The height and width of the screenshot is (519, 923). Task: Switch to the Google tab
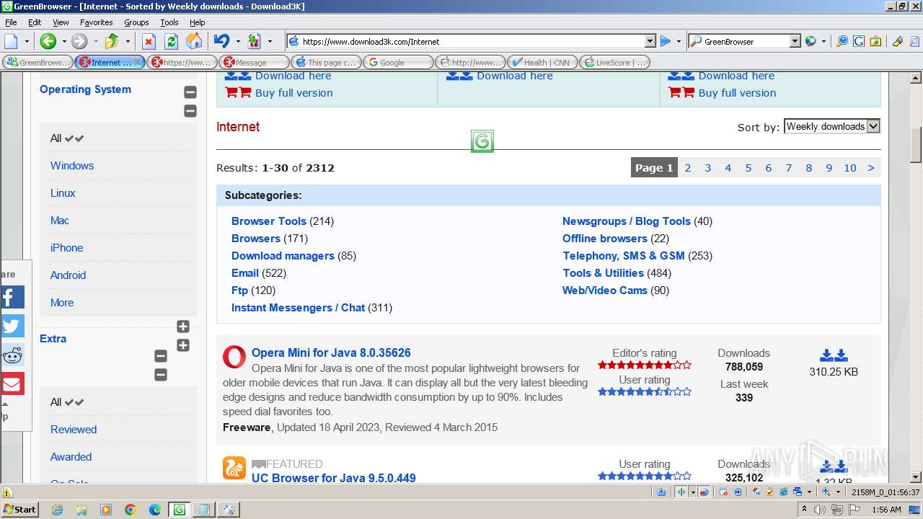pos(398,62)
